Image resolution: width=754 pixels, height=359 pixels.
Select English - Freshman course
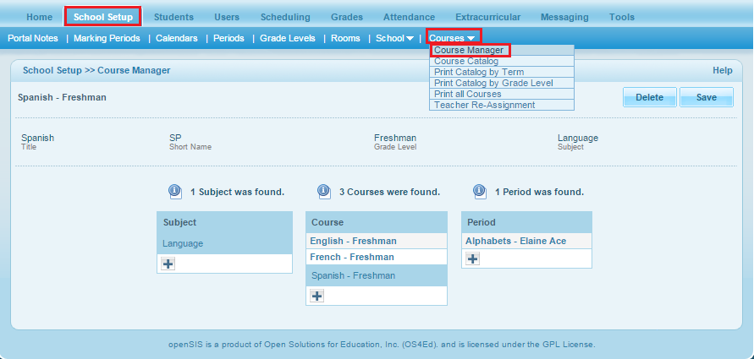(x=353, y=242)
